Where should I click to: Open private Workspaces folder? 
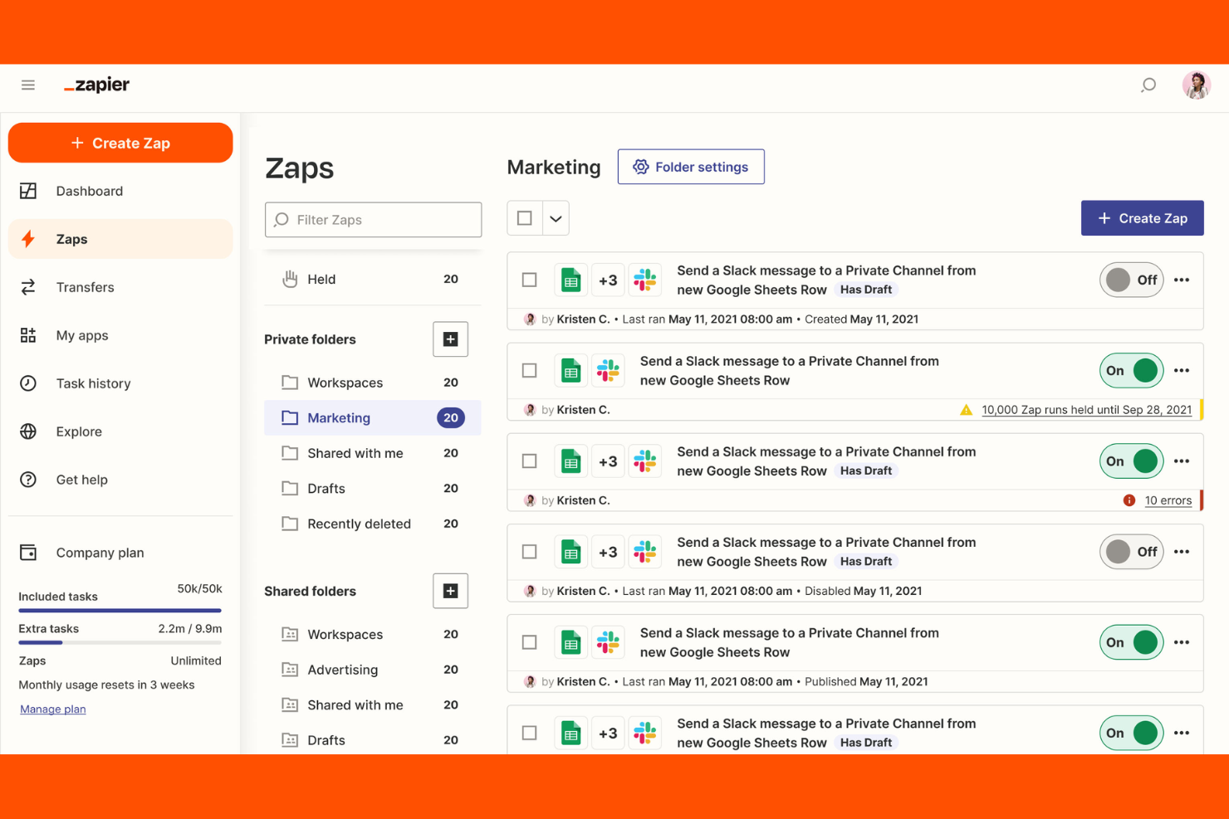[x=372, y=383]
